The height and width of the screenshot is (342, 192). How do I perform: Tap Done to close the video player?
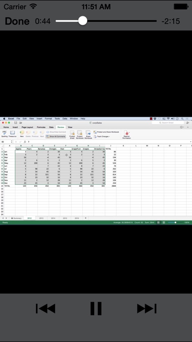tap(17, 21)
